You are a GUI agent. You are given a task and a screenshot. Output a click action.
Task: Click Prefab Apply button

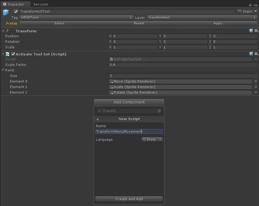(x=218, y=23)
